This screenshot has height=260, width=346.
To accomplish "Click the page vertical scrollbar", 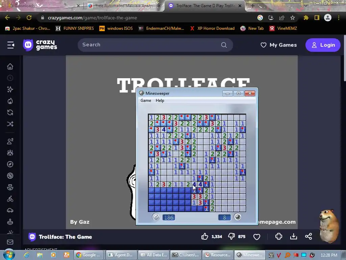I will point(344,58).
